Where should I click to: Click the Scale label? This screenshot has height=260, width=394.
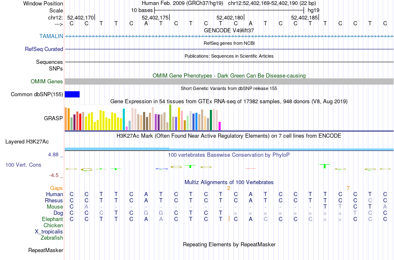tap(56, 10)
